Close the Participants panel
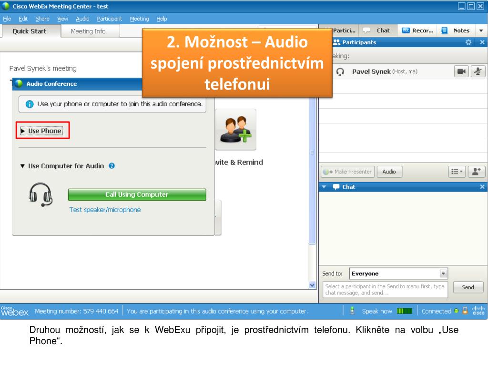Image resolution: width=488 pixels, height=366 pixels. 482,42
